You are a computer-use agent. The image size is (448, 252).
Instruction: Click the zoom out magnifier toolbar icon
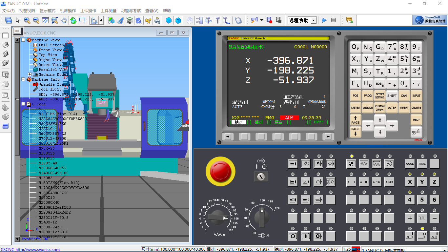(36, 20)
